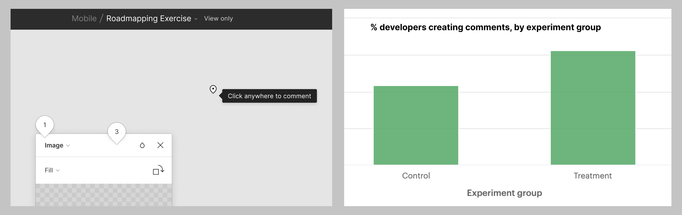Close the Image panel with the X icon
The height and width of the screenshot is (215, 682).
coord(160,145)
